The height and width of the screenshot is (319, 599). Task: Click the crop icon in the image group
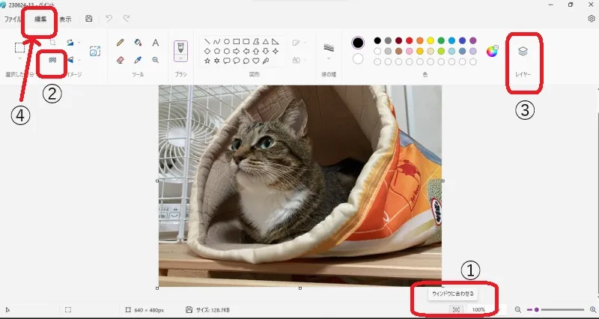[53, 43]
